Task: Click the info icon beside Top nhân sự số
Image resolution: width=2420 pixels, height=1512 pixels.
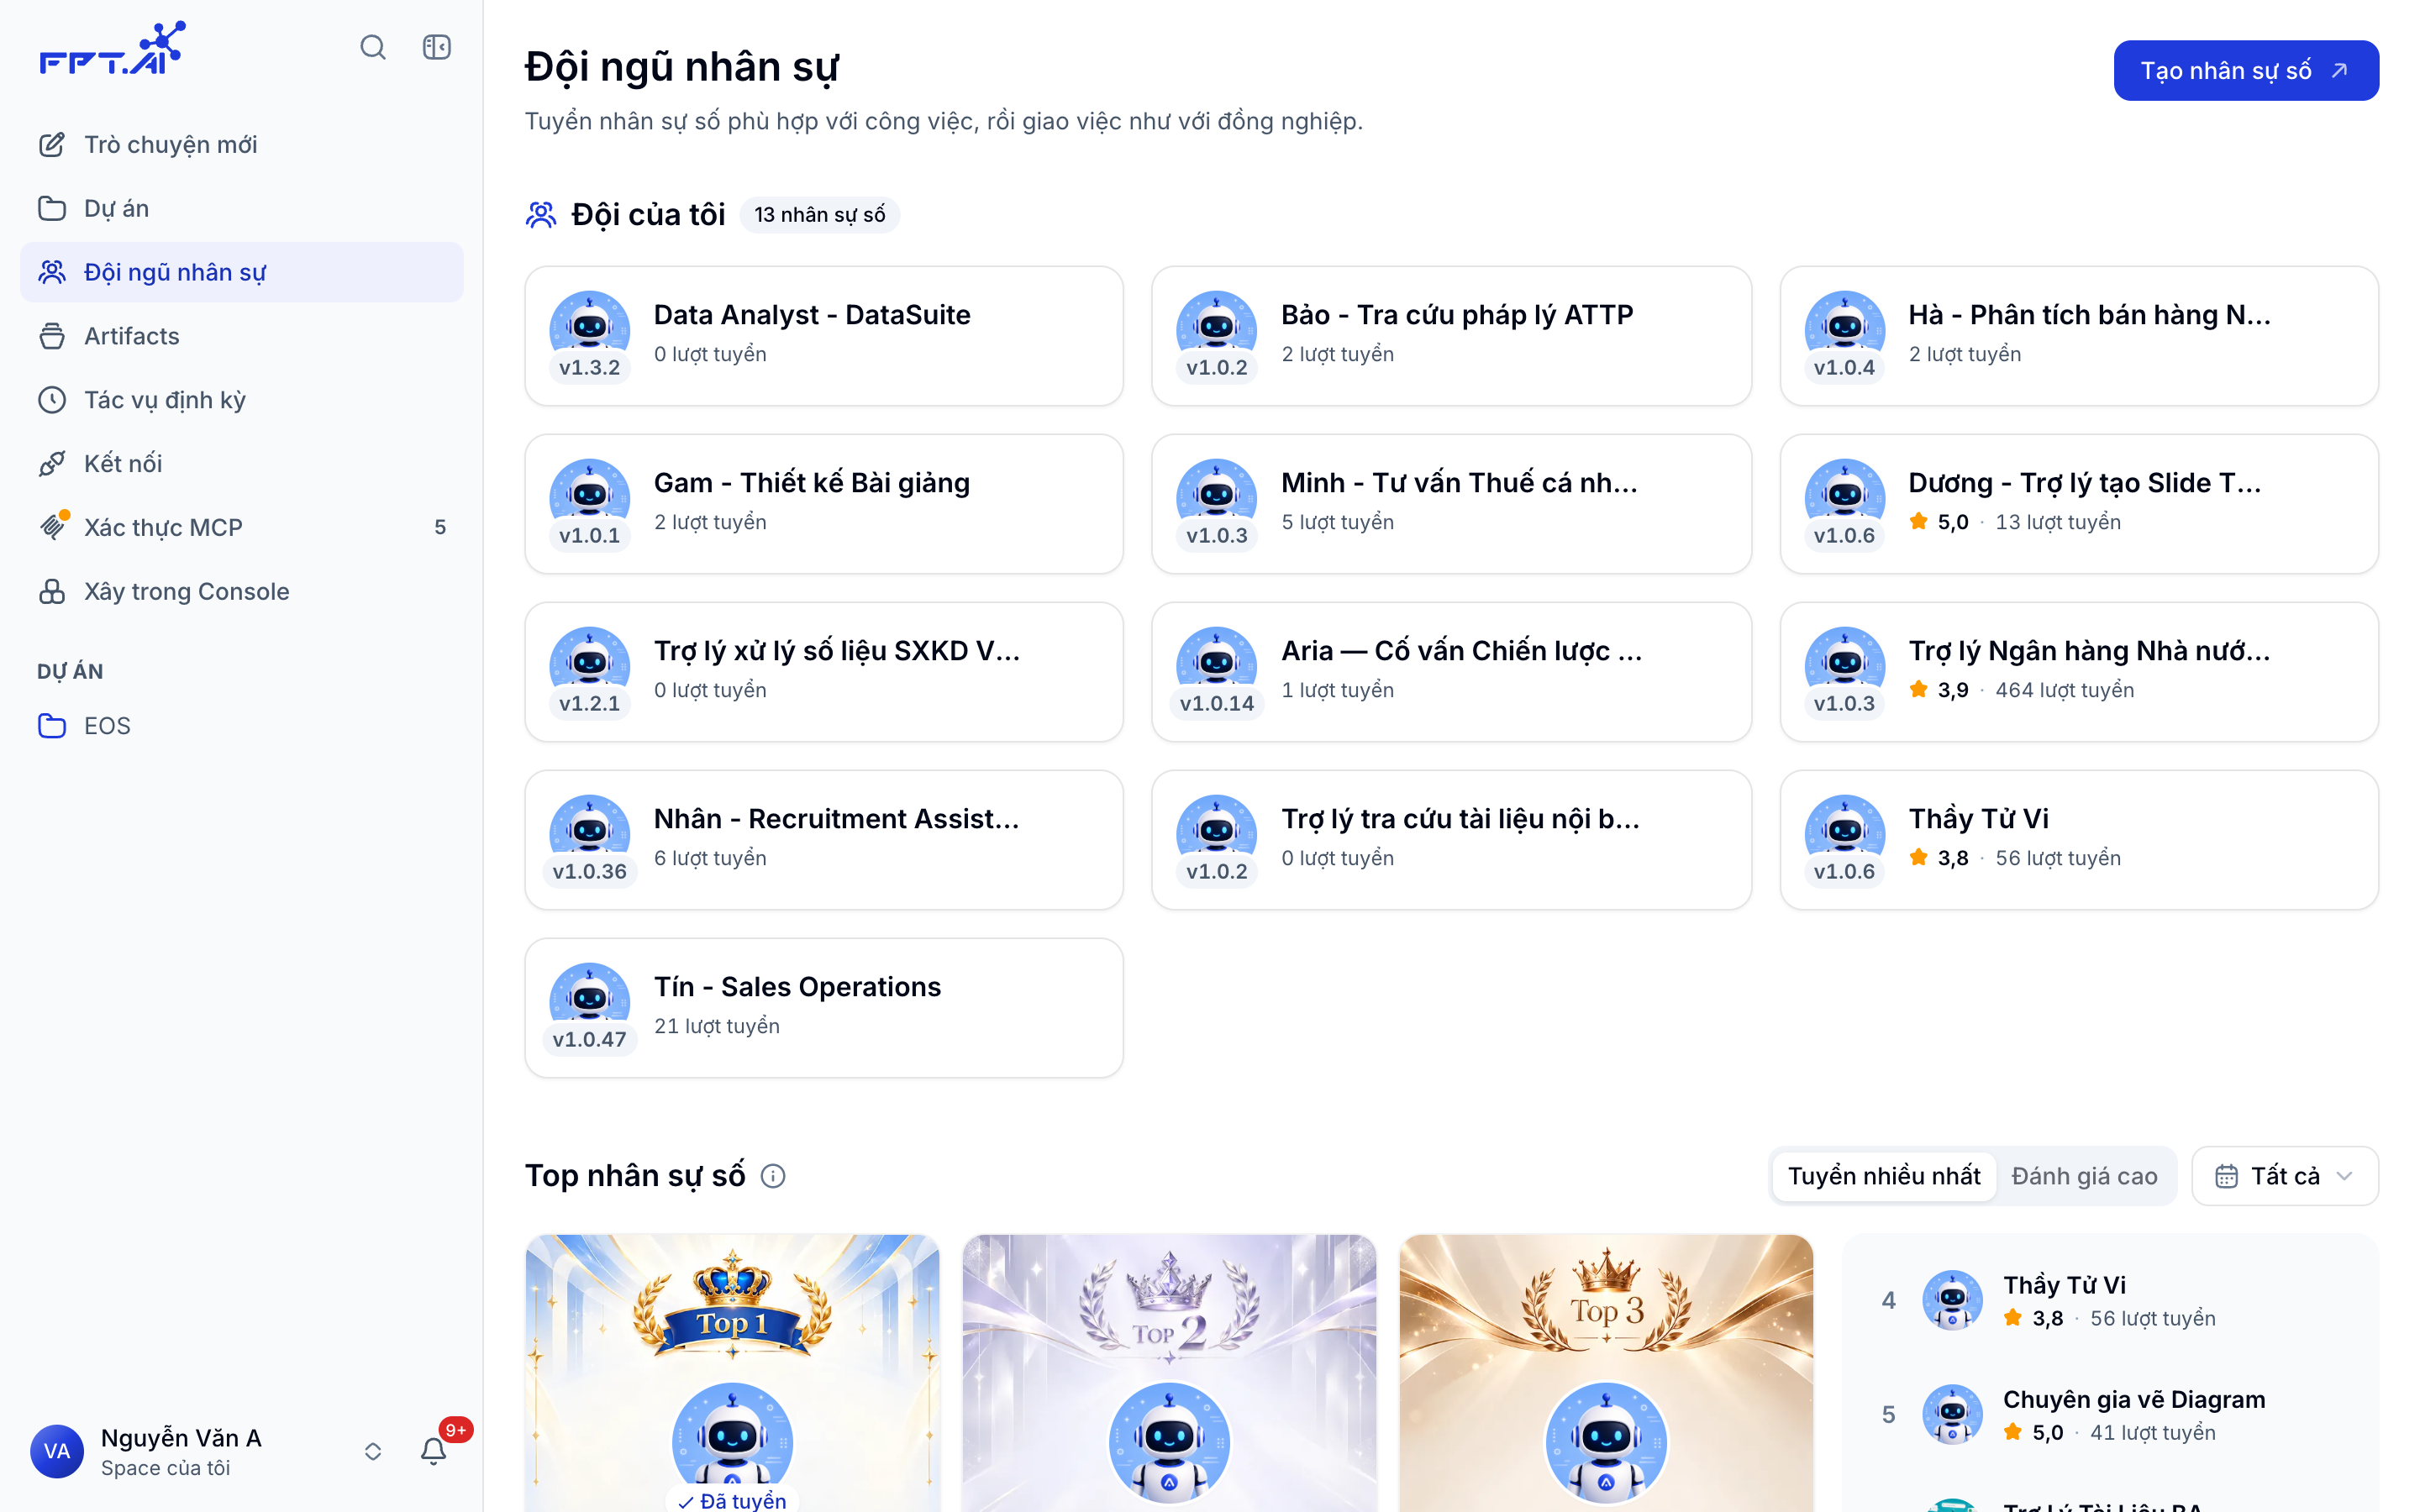Action: [x=773, y=1176]
